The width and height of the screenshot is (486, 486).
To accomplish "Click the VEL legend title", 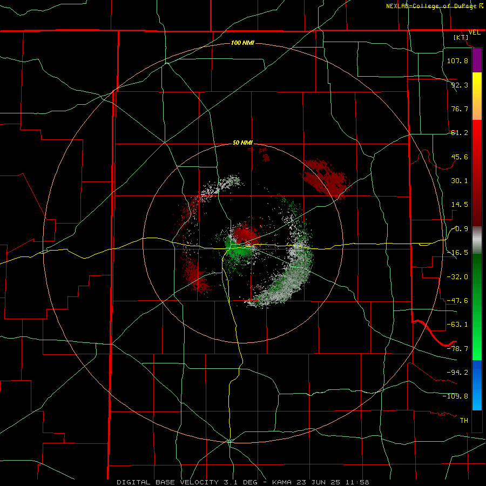I will (474, 32).
